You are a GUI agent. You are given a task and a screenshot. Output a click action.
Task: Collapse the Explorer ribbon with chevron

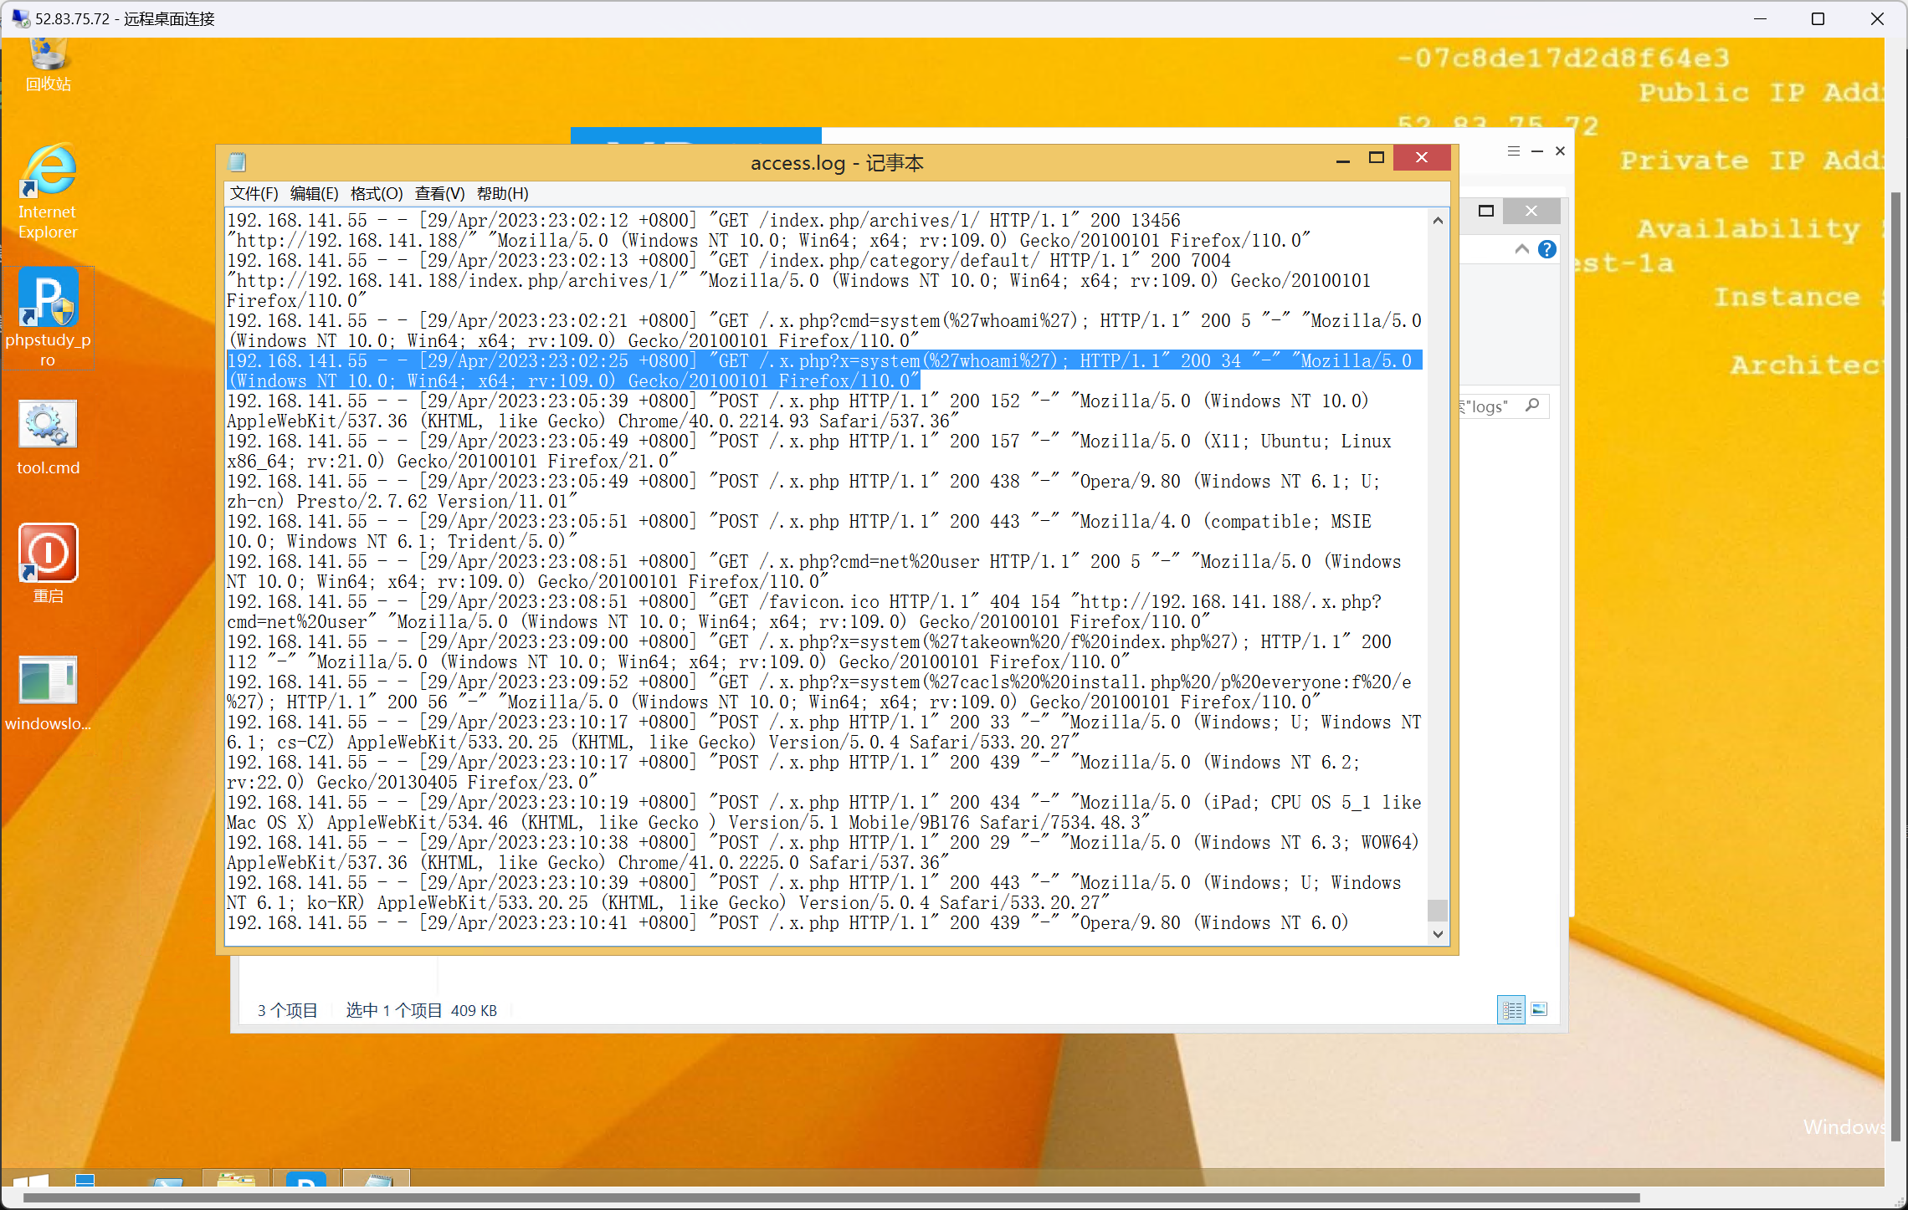[1521, 249]
